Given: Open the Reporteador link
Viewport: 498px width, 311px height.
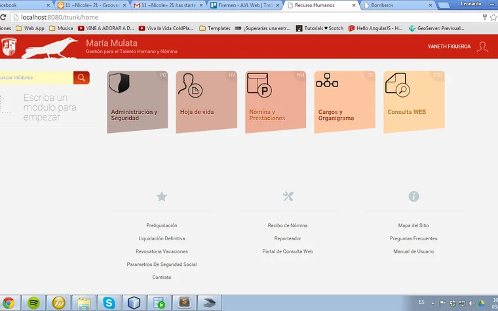Looking at the screenshot, I should click(x=288, y=238).
